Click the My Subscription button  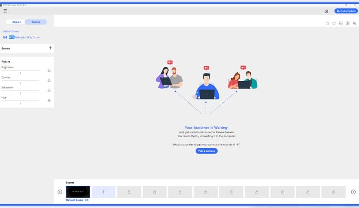pos(346,11)
